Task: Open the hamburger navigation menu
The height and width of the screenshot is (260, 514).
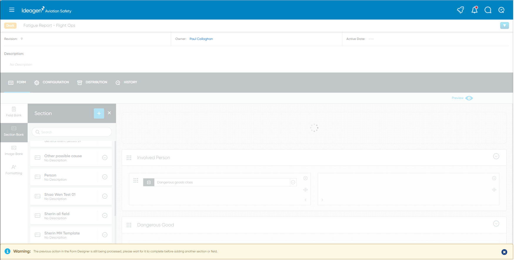Action: (x=12, y=10)
